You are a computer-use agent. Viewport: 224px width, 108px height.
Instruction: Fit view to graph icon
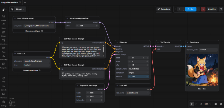tap(201, 104)
